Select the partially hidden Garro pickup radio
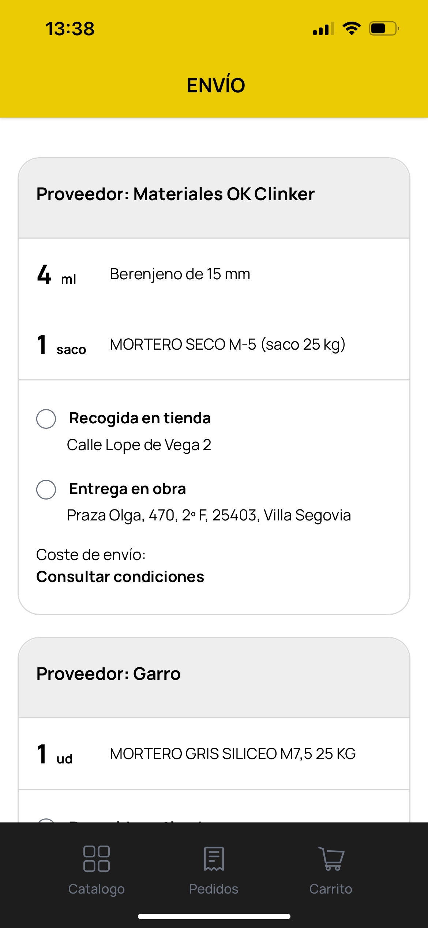 [x=46, y=820]
